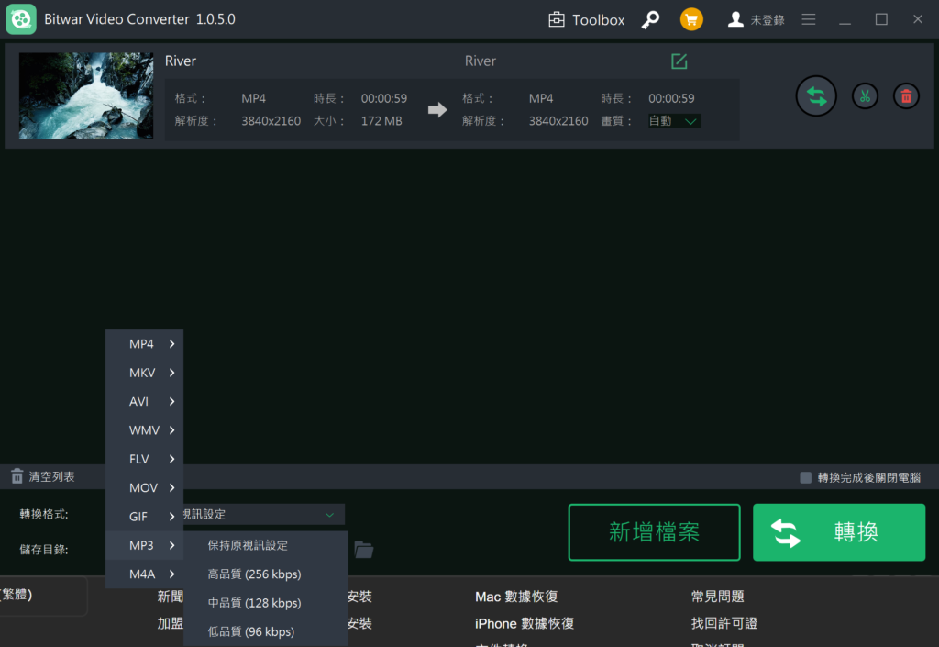
Task: Open the output folder icon
Action: (x=364, y=550)
